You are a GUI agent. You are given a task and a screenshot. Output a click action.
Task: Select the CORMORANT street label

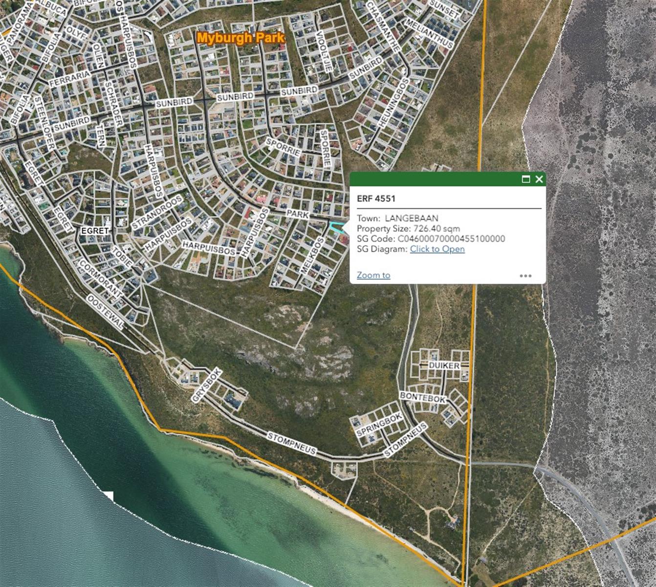pos(101,278)
